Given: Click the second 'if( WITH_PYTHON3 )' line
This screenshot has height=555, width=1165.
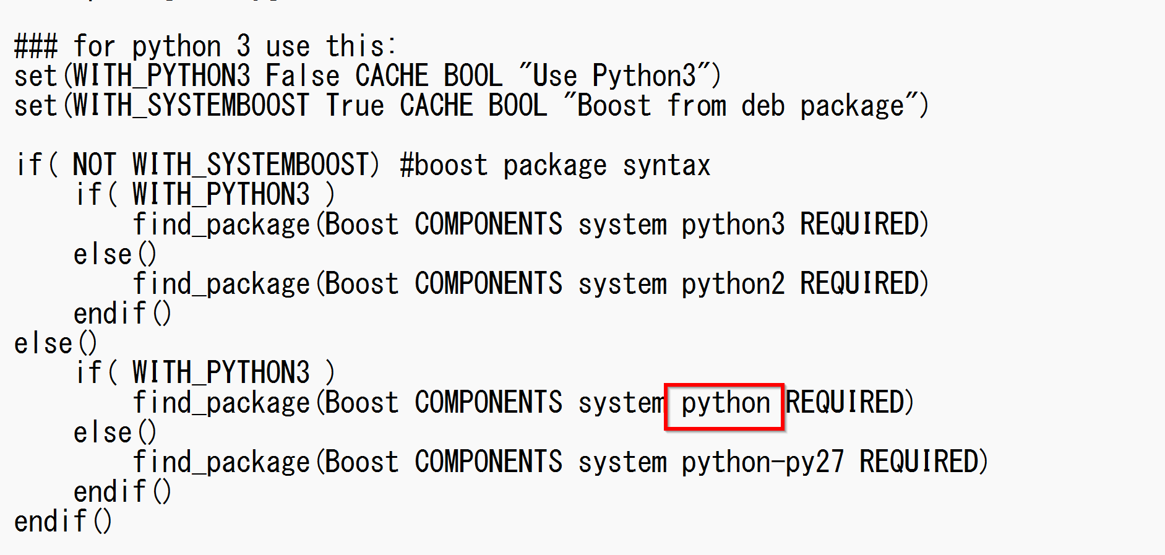Looking at the screenshot, I should click(204, 373).
